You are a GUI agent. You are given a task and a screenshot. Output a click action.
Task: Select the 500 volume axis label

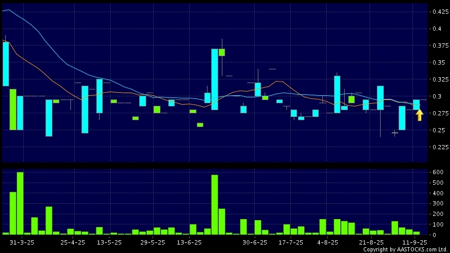[438, 183]
